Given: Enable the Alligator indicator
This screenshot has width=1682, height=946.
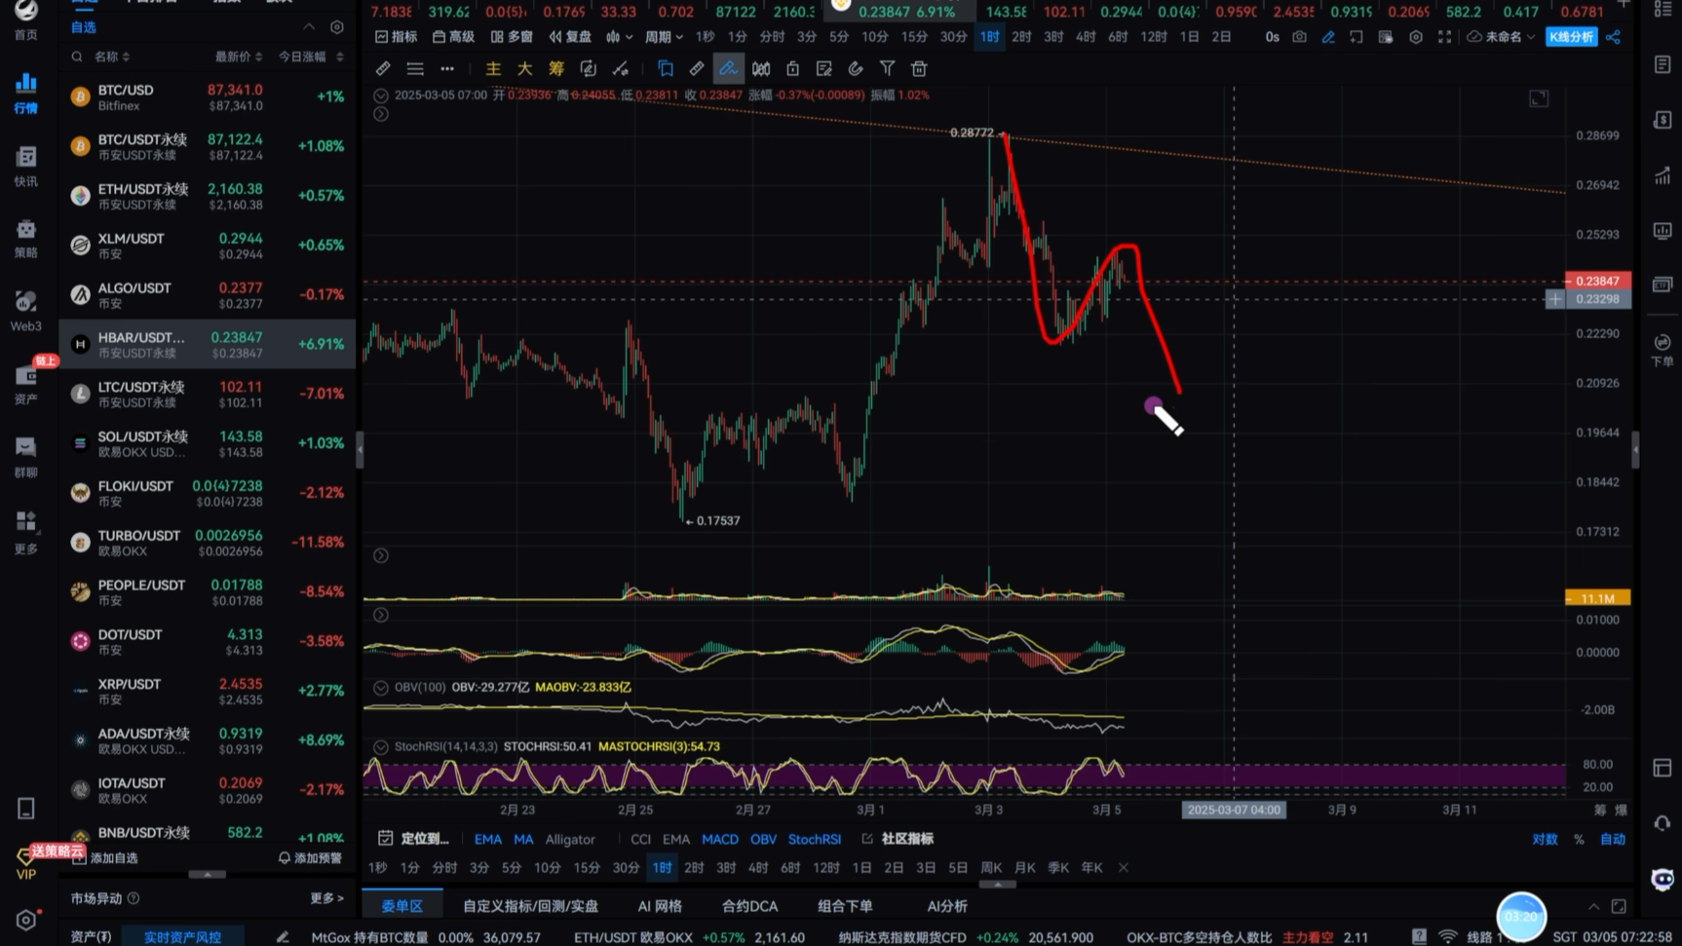Looking at the screenshot, I should (x=570, y=839).
